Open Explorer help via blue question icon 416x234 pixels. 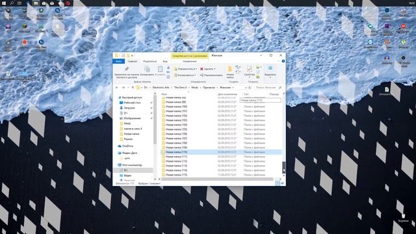pos(283,61)
